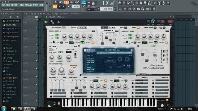Open the TOOLS menu
The height and width of the screenshot is (111, 198).
coord(36,5)
